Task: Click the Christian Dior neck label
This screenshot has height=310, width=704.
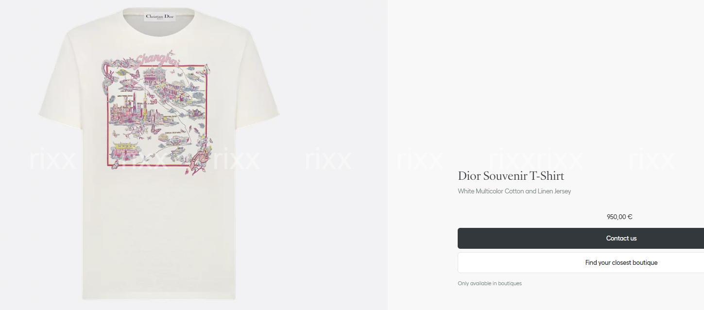Action: (x=160, y=17)
